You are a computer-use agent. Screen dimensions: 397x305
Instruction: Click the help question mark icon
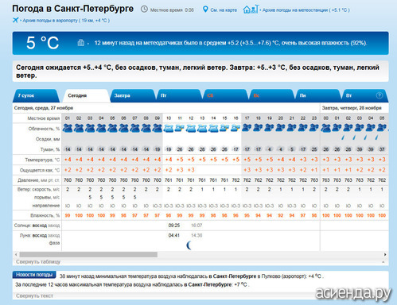[x=379, y=95]
